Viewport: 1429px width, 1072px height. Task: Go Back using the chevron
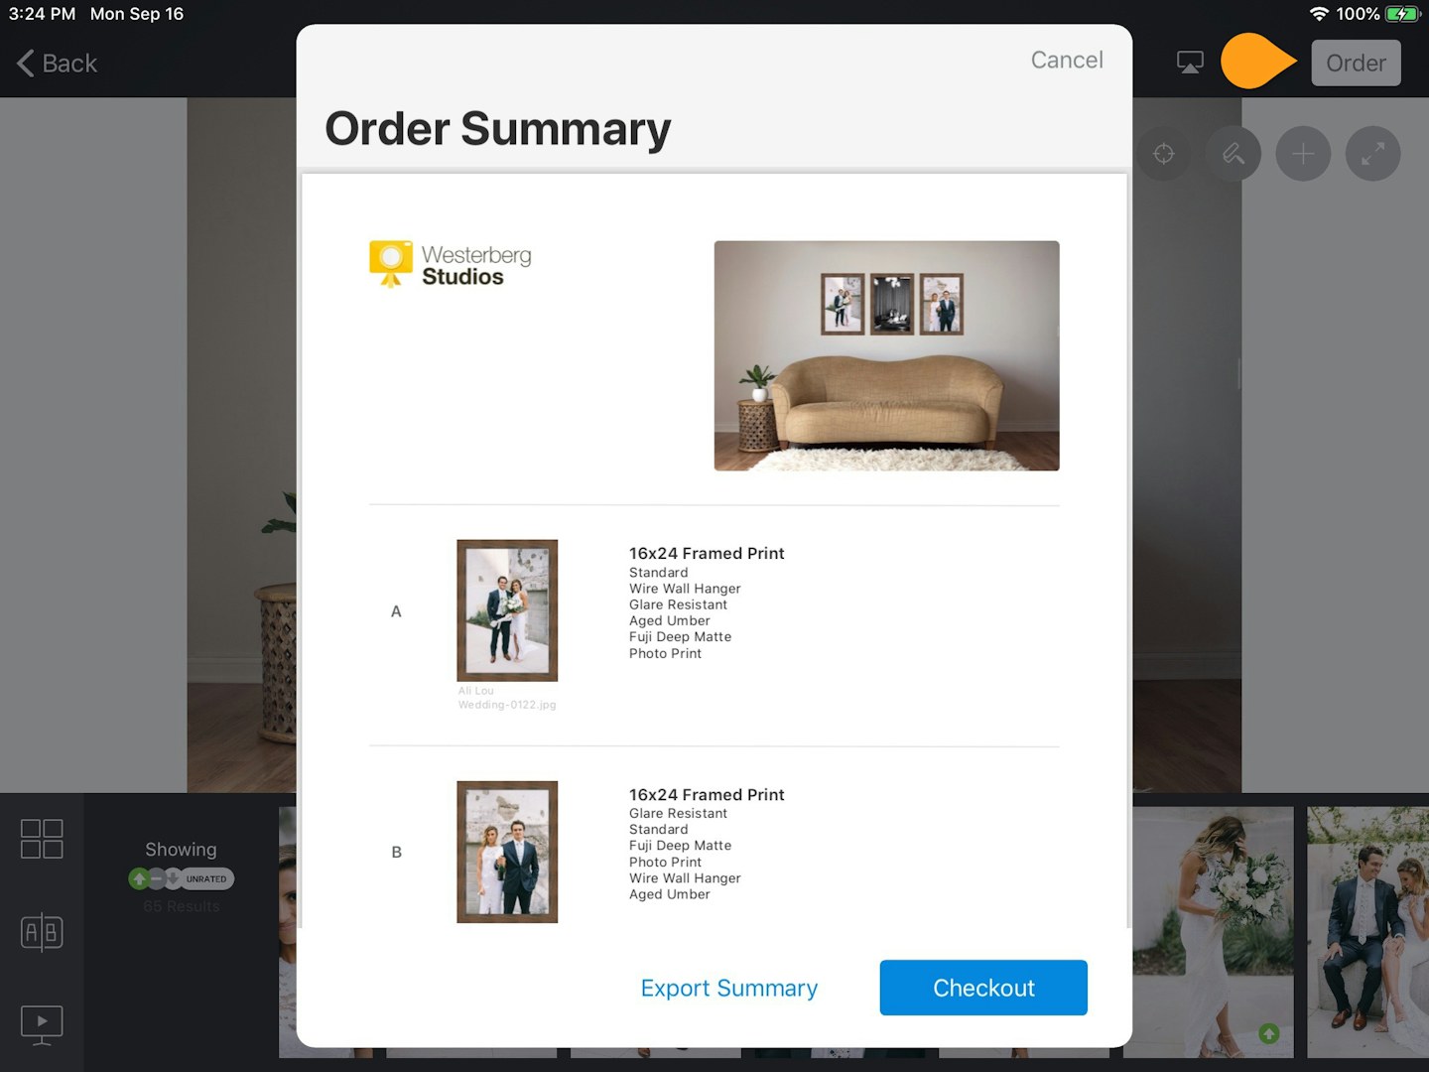click(57, 63)
